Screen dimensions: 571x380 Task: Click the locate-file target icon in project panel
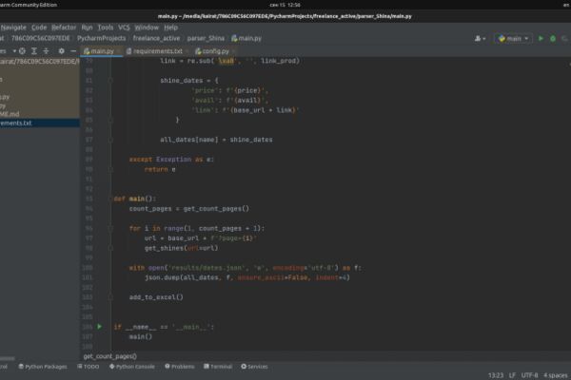point(22,51)
